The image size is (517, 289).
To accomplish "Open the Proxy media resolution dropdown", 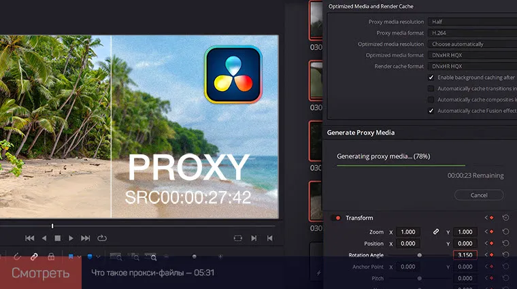I will click(x=472, y=22).
